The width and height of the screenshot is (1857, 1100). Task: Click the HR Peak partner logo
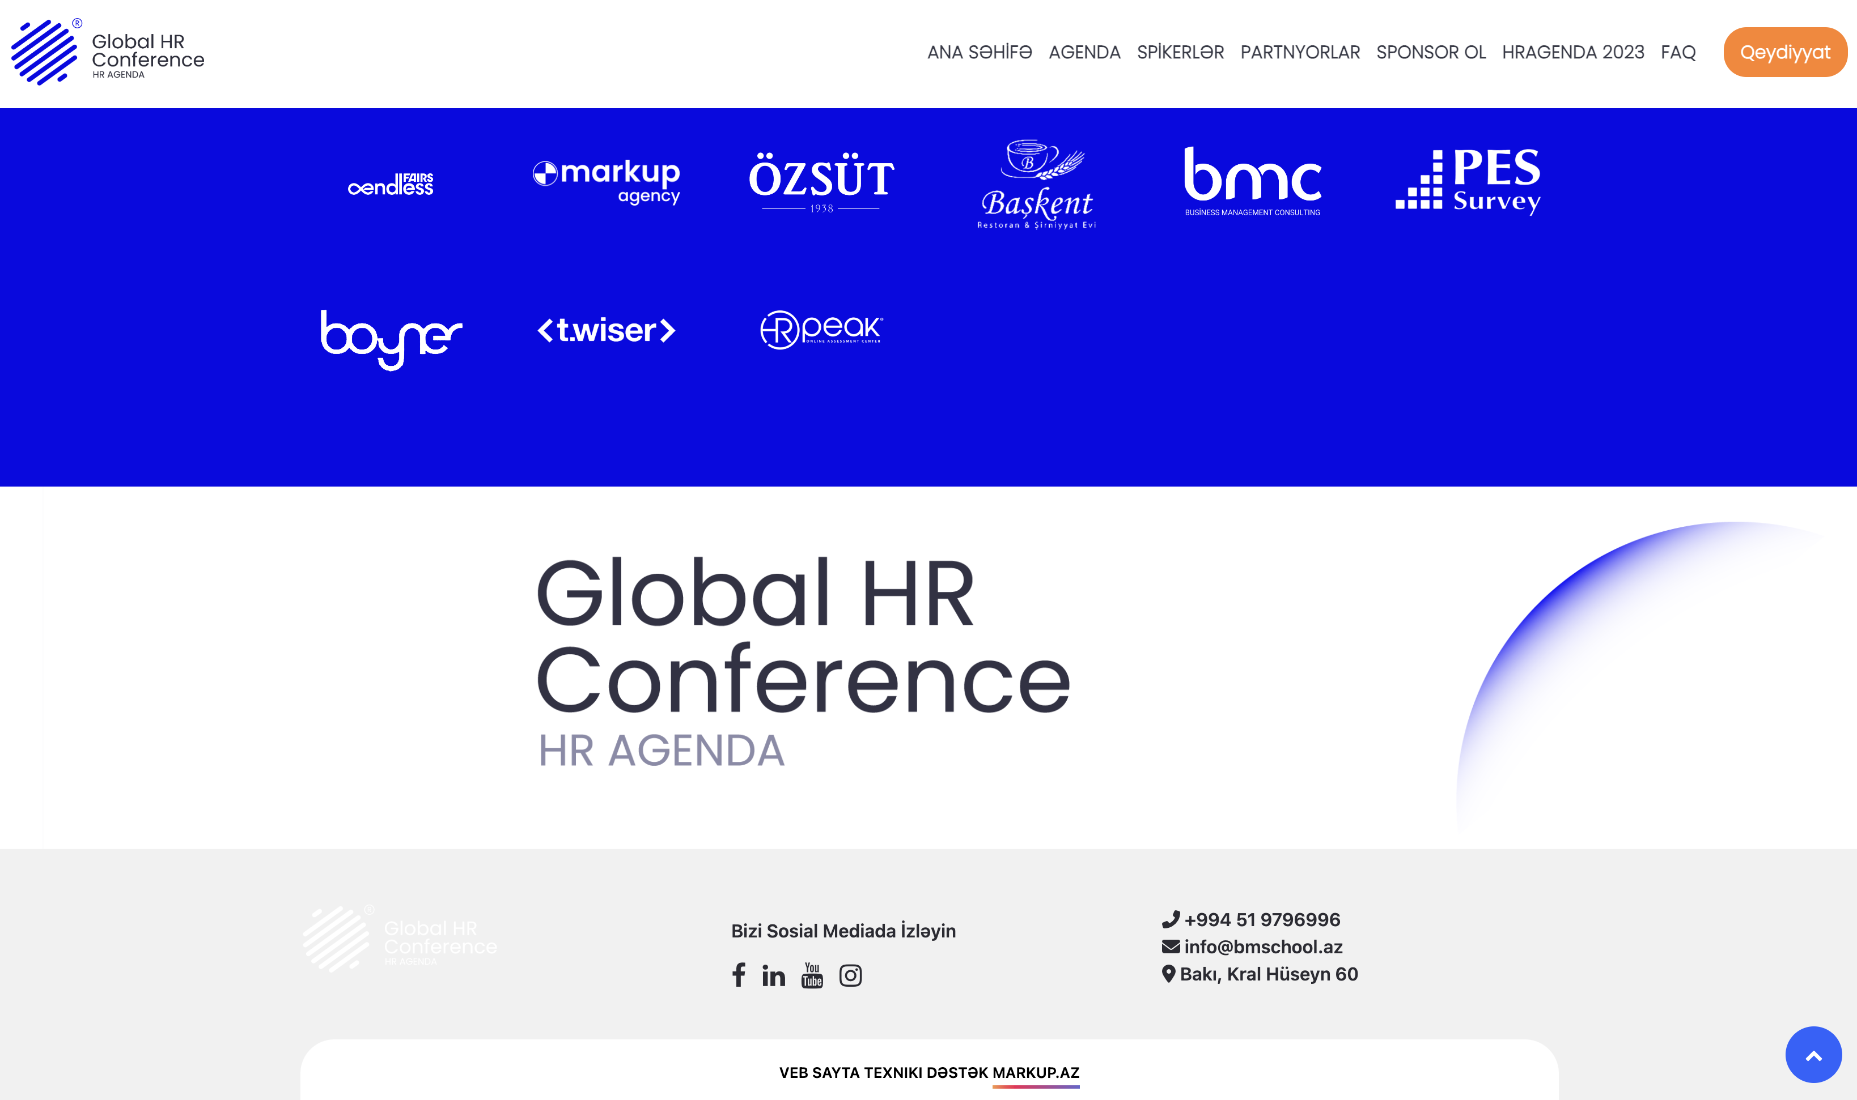821,330
